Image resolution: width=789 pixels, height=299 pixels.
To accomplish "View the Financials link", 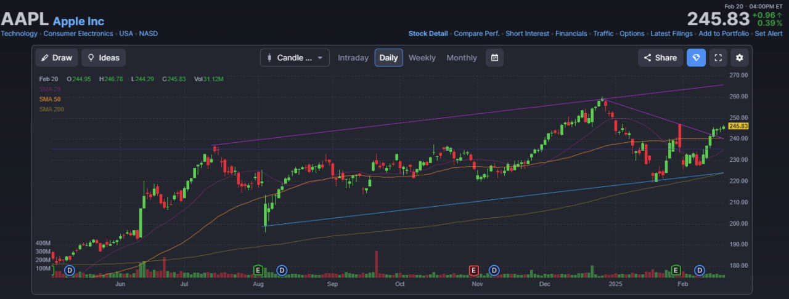I will pos(571,34).
